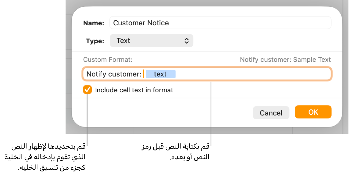Click the up-down chevrons on Type menu
This screenshot has width=349, height=175.
click(x=187, y=41)
